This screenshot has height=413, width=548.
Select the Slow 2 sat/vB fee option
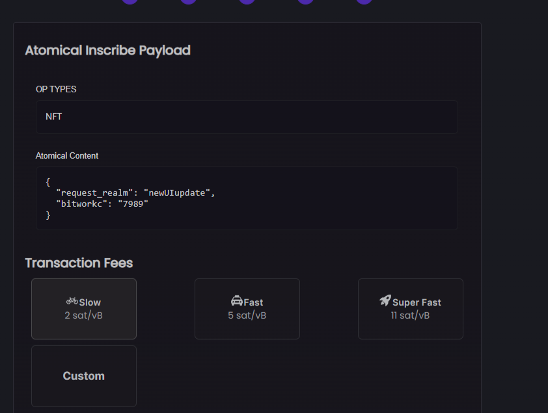point(84,309)
